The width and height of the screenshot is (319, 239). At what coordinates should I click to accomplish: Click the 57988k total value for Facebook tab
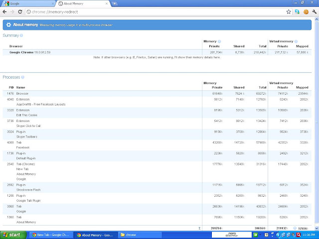[261, 142]
